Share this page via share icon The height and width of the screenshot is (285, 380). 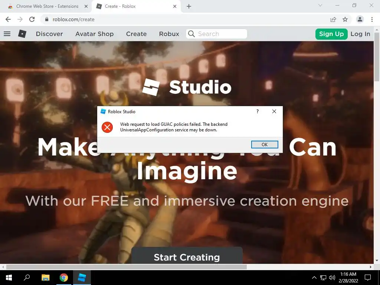(333, 19)
